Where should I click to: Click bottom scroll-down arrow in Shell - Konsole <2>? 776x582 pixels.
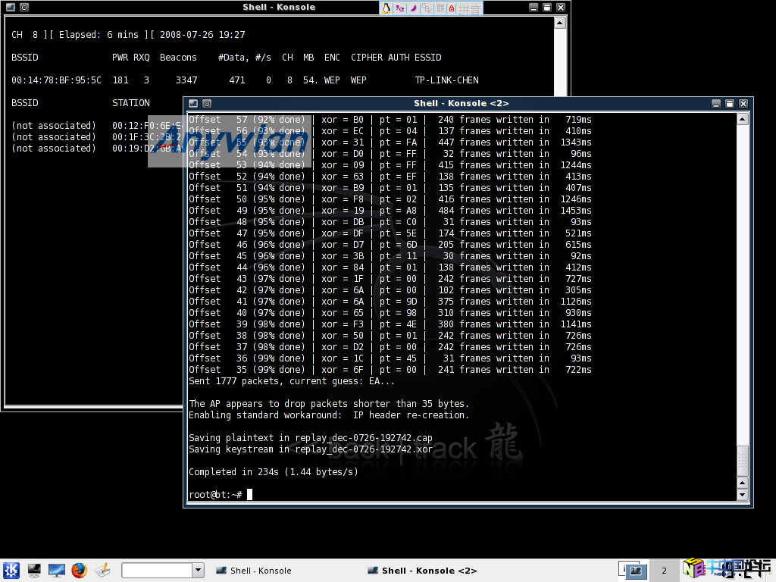tap(743, 494)
